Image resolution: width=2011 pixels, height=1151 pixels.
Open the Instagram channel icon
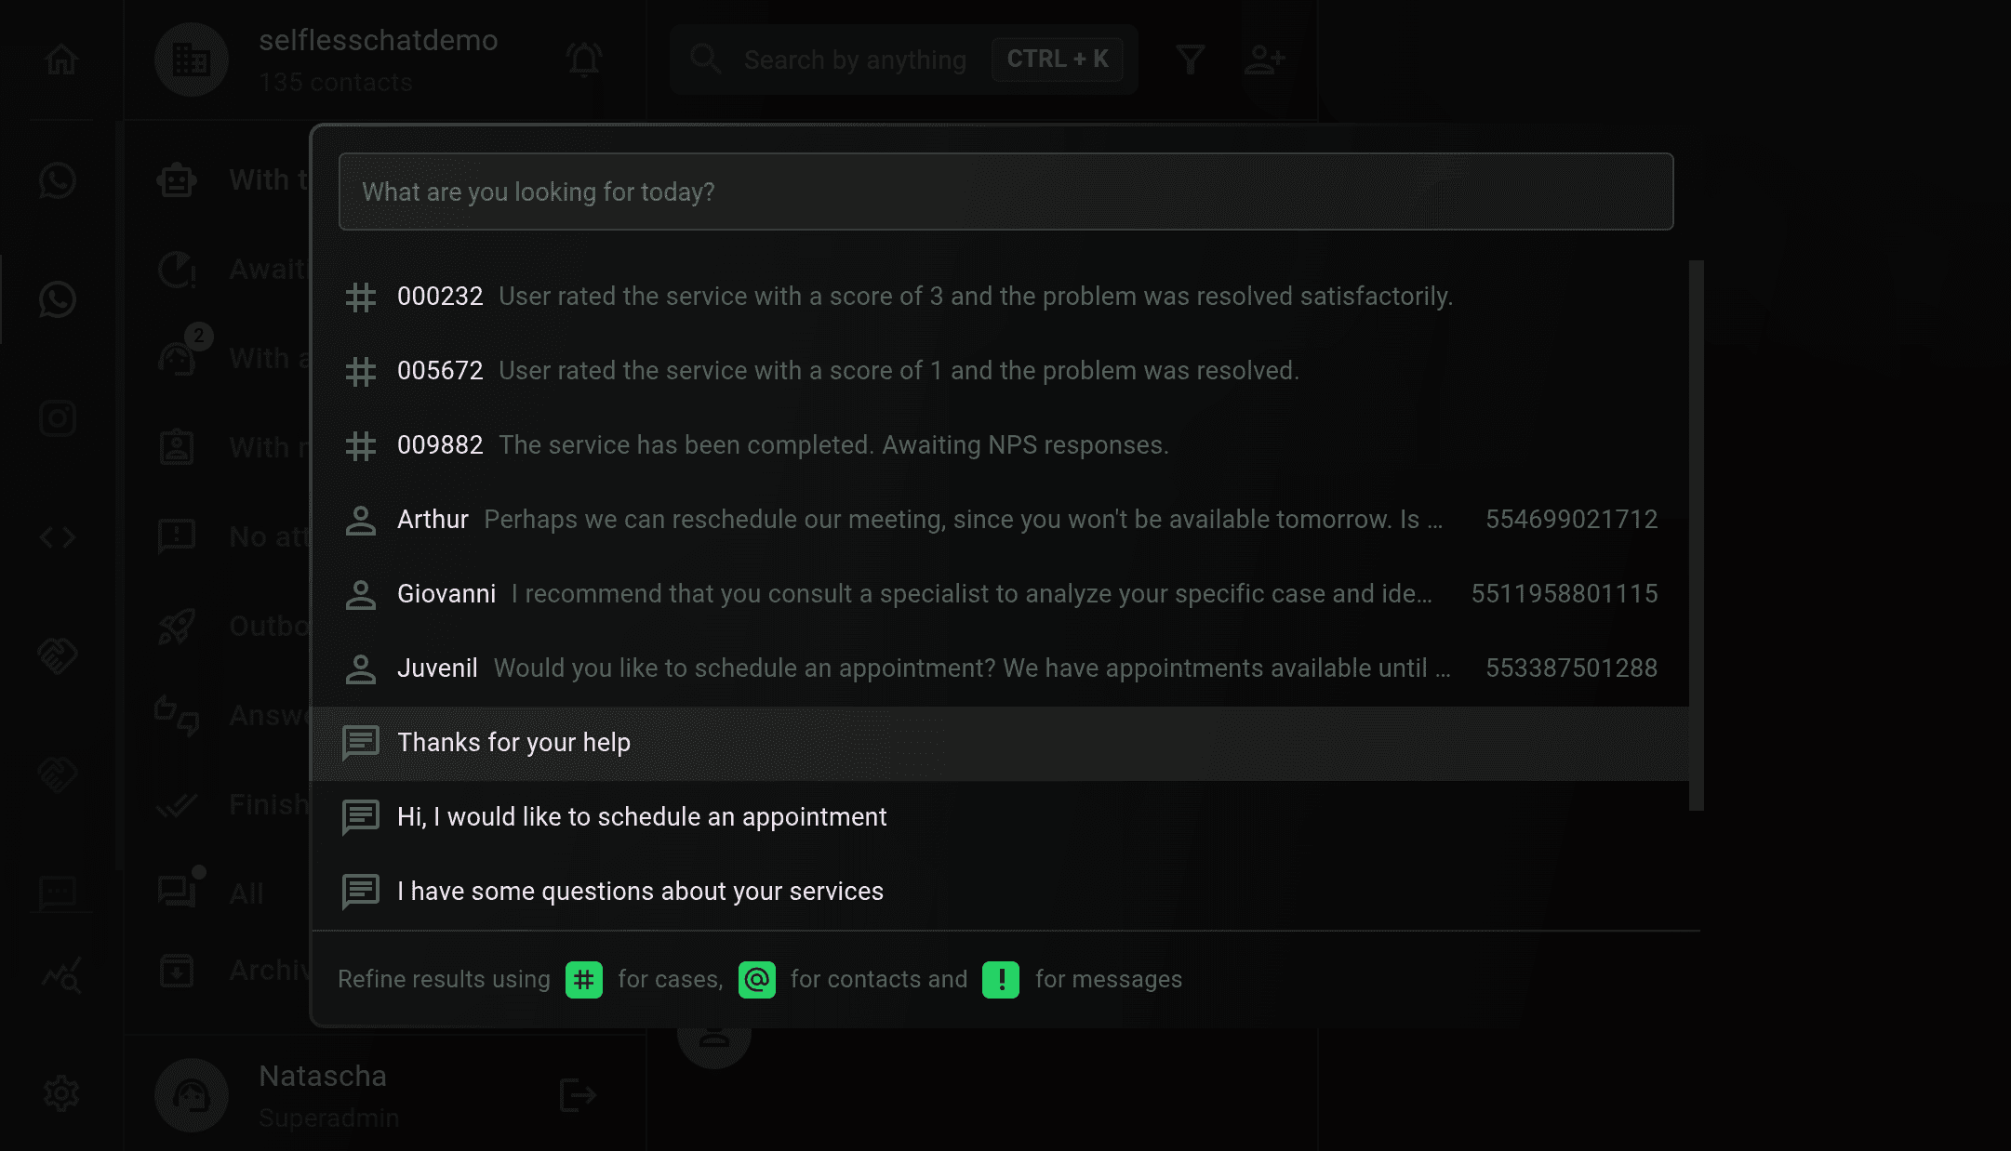[x=58, y=418]
